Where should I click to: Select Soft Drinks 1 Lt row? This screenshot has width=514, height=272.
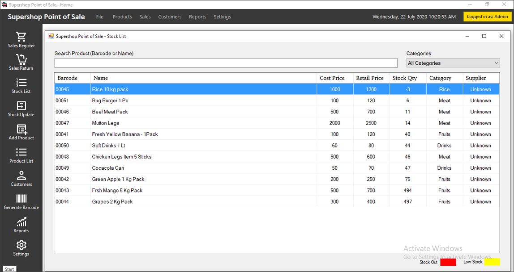[x=277, y=146]
